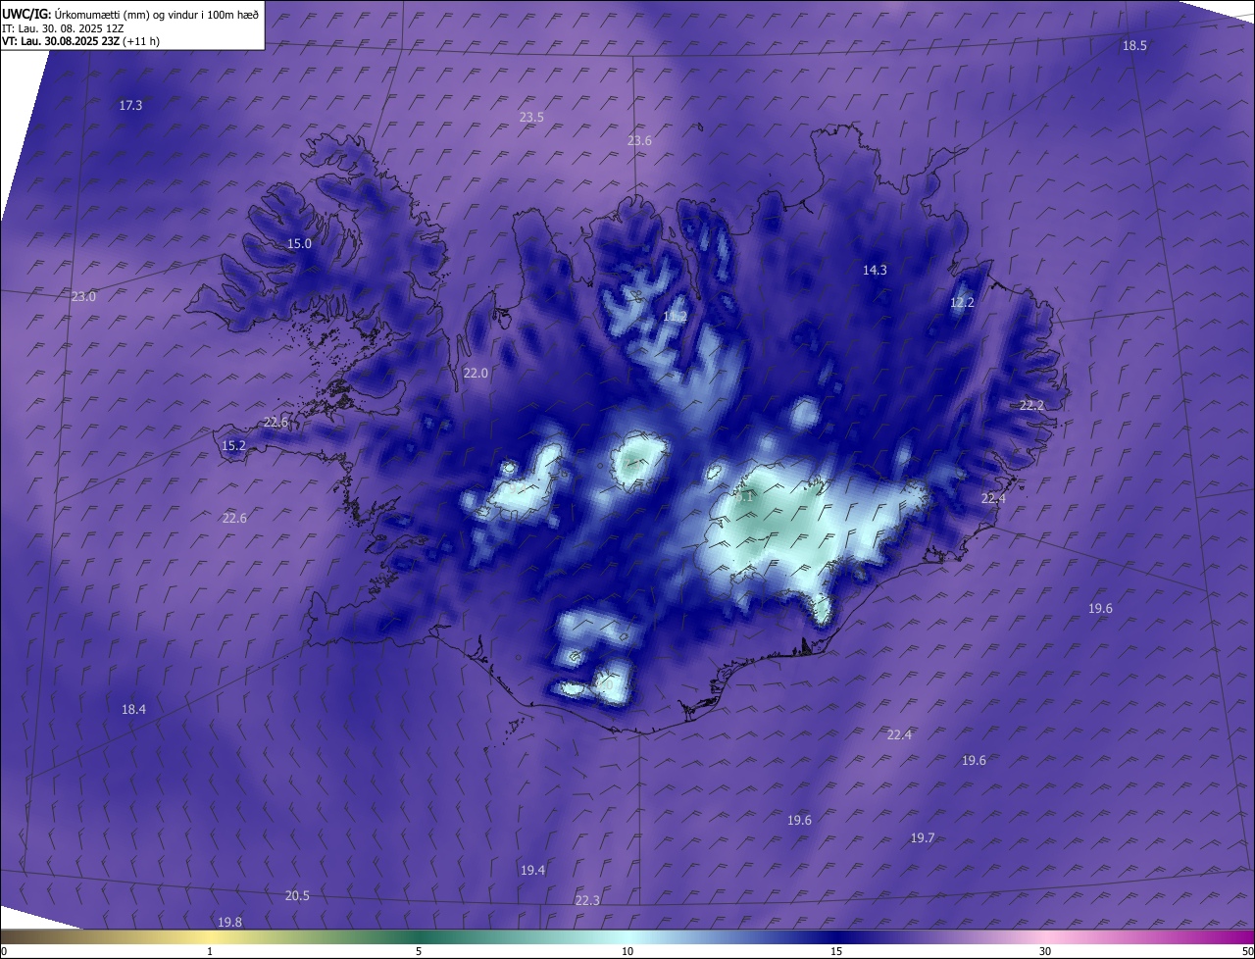Click the 15.0 value over the Westfjords
Viewport: 1255px width, 959px height.
299,244
